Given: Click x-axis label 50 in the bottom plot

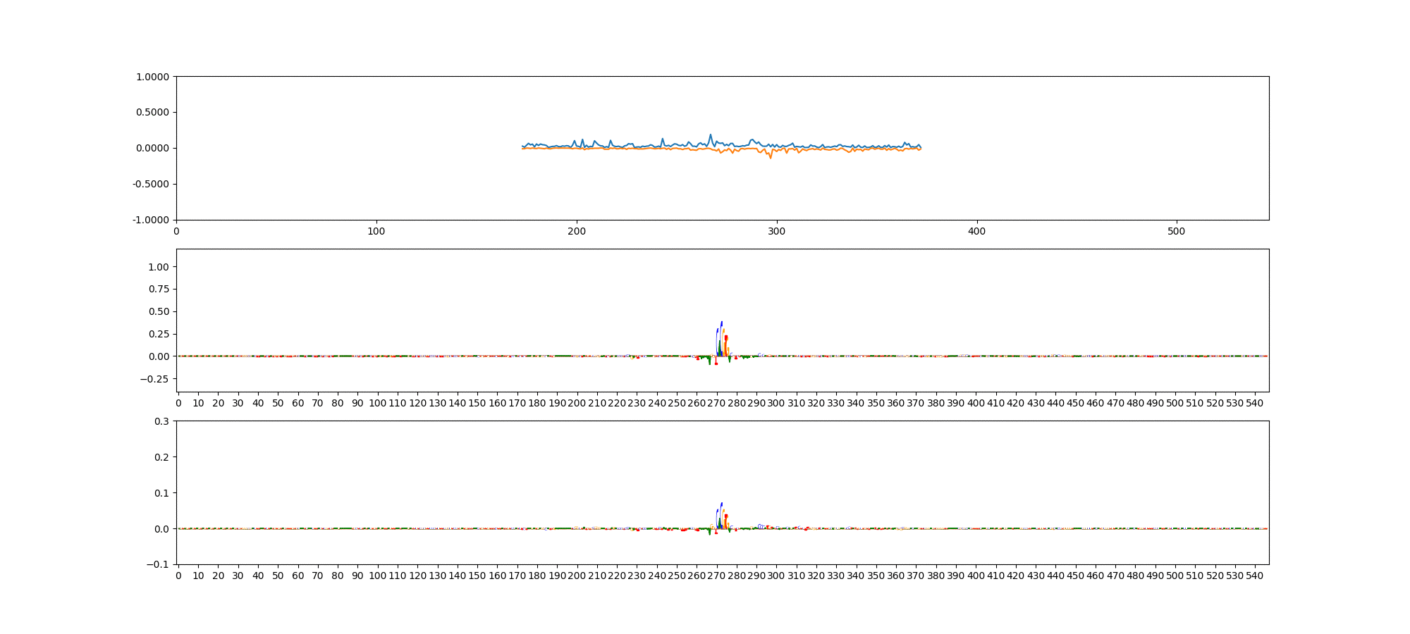Looking at the screenshot, I should (x=278, y=576).
